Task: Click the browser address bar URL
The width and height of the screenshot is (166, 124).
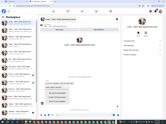Action: click(33, 6)
